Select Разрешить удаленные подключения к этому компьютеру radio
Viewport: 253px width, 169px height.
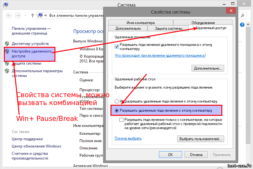pyautogui.click(x=117, y=111)
